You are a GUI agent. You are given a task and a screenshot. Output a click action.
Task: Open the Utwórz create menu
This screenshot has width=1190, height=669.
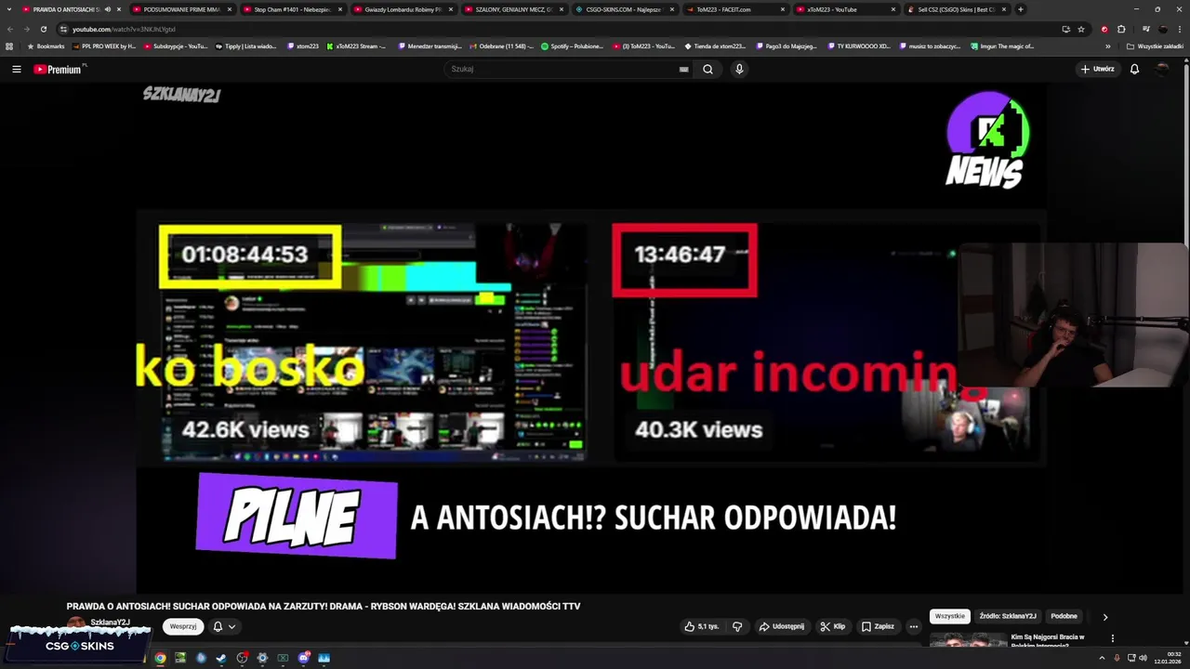point(1097,69)
